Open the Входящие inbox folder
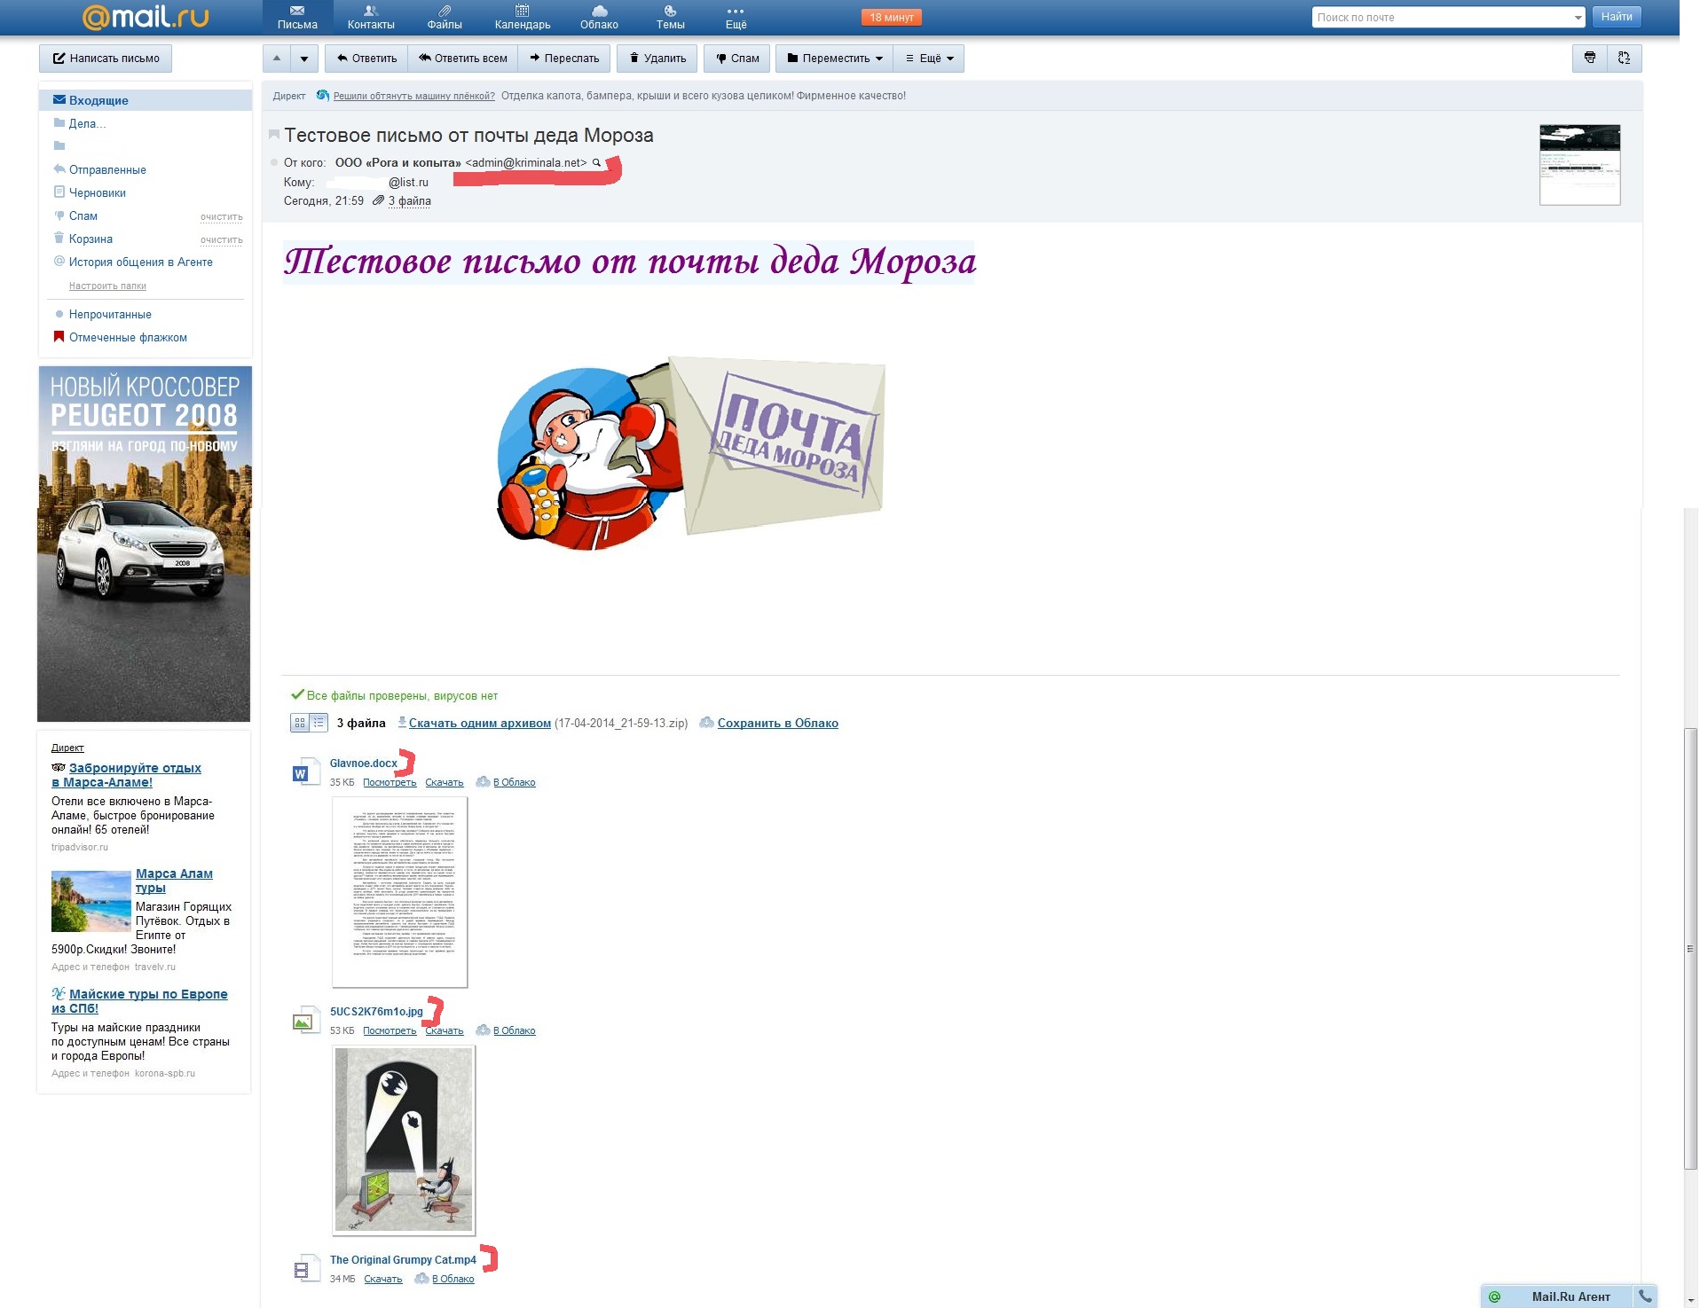The height and width of the screenshot is (1308, 1700). tap(146, 100)
